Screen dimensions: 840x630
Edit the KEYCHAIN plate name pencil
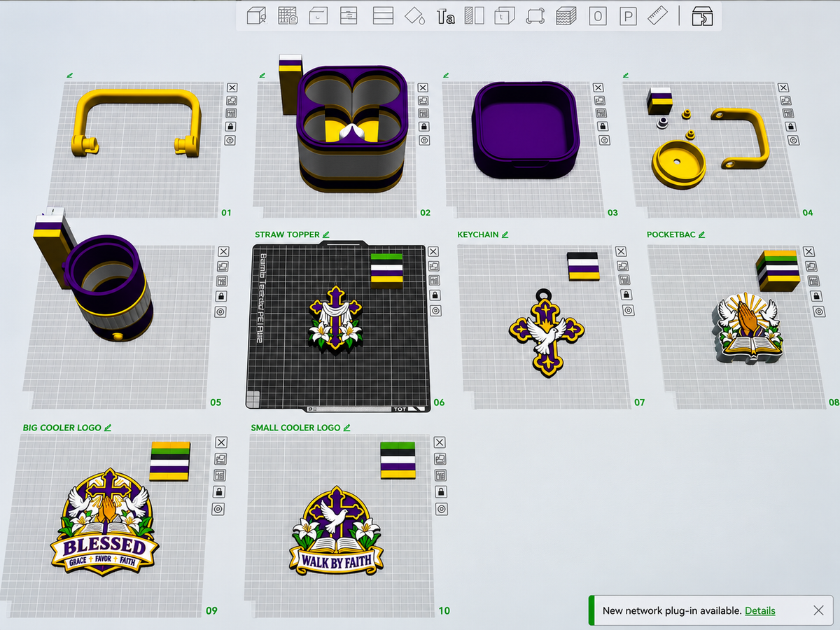(x=505, y=234)
